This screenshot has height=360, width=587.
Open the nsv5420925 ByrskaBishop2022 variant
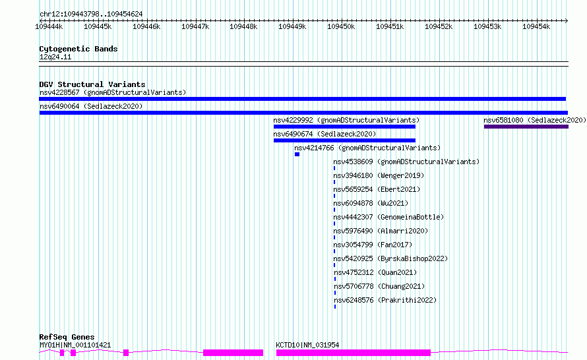tap(390, 258)
